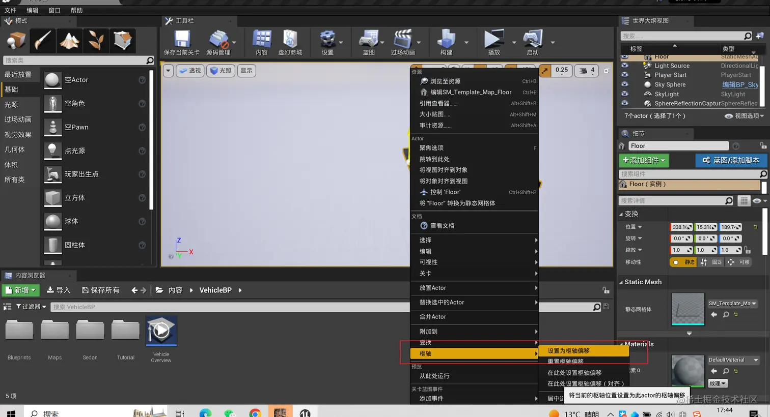Click the 保存所有 save all button

[100, 290]
